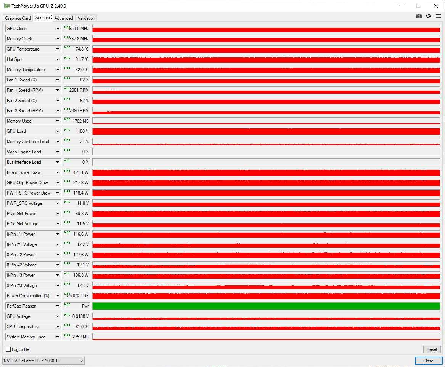Click the GPU Load graph
Viewport: 445px width, 367px height.
[266, 131]
